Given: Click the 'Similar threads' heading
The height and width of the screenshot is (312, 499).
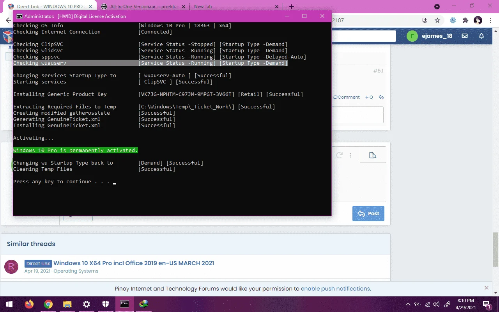Looking at the screenshot, I should pyautogui.click(x=31, y=244).
